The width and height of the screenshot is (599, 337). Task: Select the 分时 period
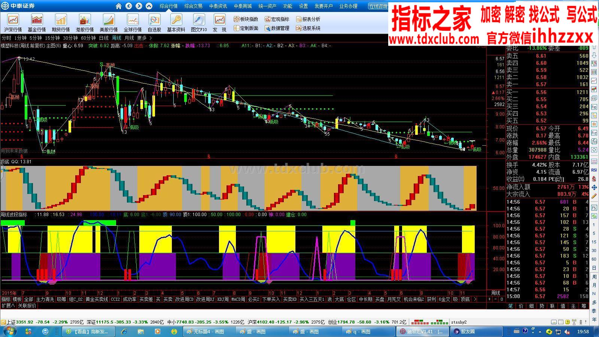[x=6, y=38]
